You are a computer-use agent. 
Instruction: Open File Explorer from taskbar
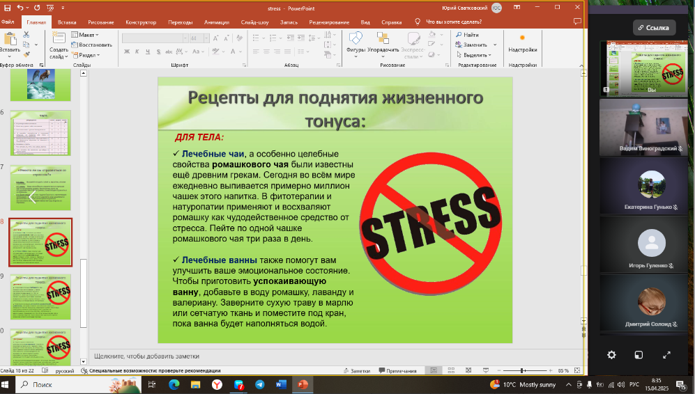(195, 384)
